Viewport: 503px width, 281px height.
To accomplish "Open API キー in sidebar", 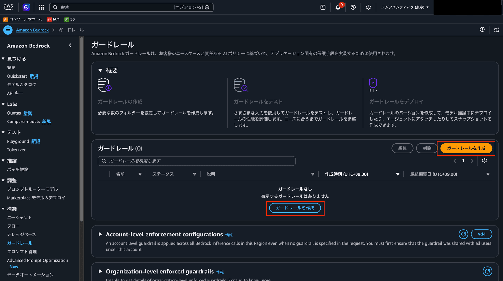I will [x=15, y=93].
